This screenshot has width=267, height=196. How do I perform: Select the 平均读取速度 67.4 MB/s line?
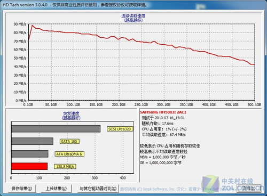click(163, 135)
